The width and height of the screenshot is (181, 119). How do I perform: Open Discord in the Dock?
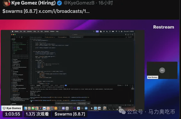pos(63,108)
